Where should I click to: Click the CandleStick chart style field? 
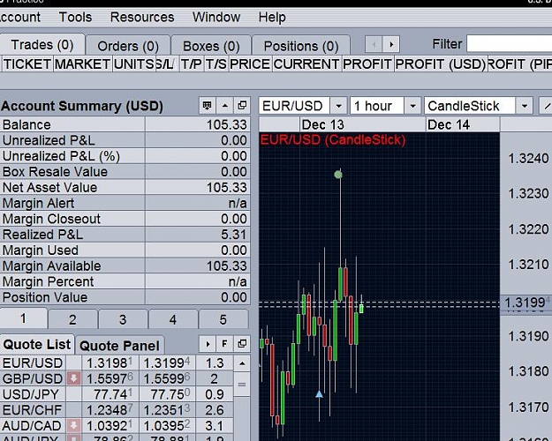pos(470,106)
